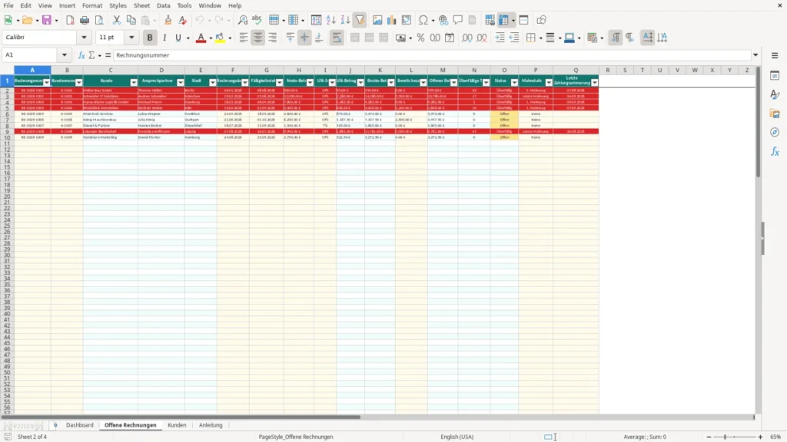Image resolution: width=787 pixels, height=442 pixels.
Task: Toggle Bold formatting
Action: point(150,38)
